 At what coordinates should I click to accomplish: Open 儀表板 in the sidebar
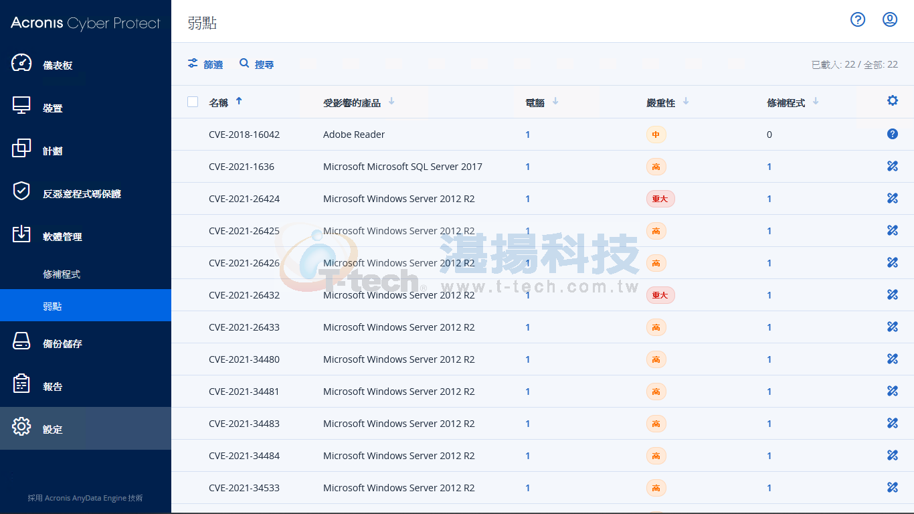coord(86,64)
